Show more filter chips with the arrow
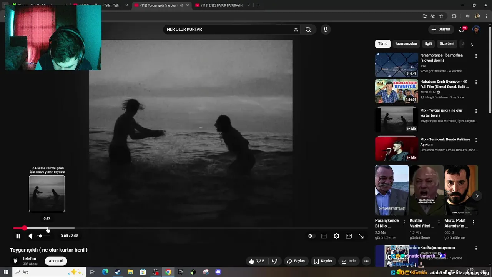This screenshot has width=492, height=277. click(x=472, y=45)
